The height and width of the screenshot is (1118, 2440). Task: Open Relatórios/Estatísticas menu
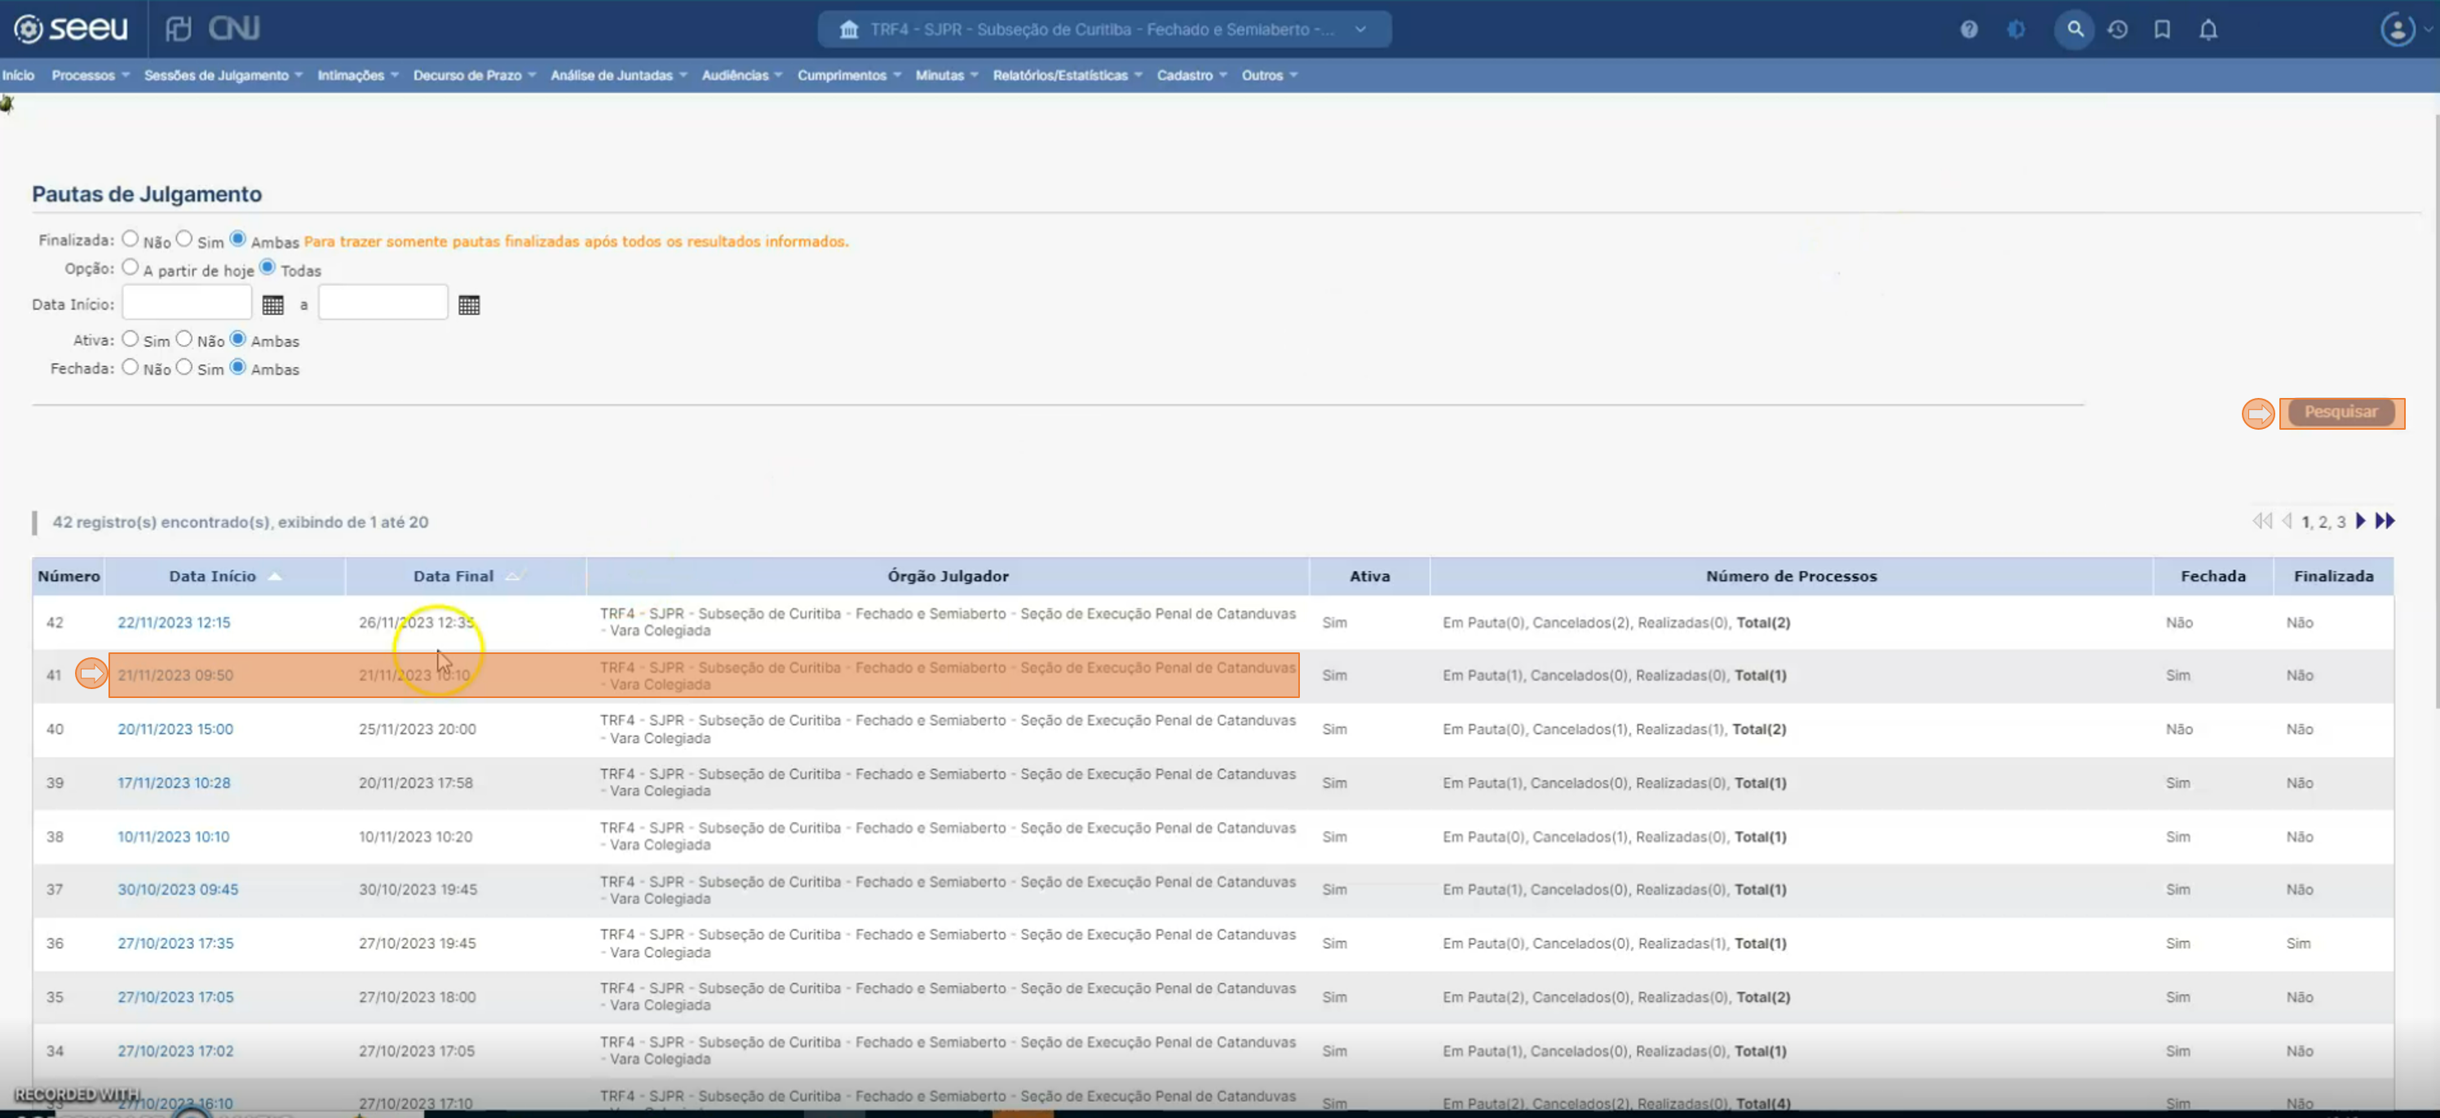coord(1067,76)
